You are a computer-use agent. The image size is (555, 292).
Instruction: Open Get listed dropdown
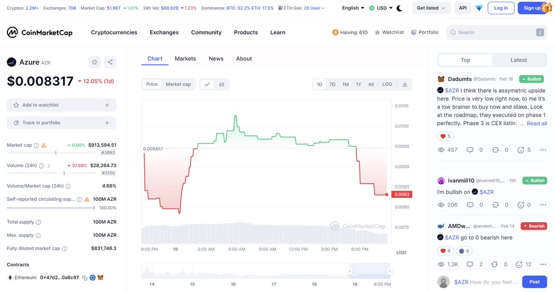tap(431, 8)
